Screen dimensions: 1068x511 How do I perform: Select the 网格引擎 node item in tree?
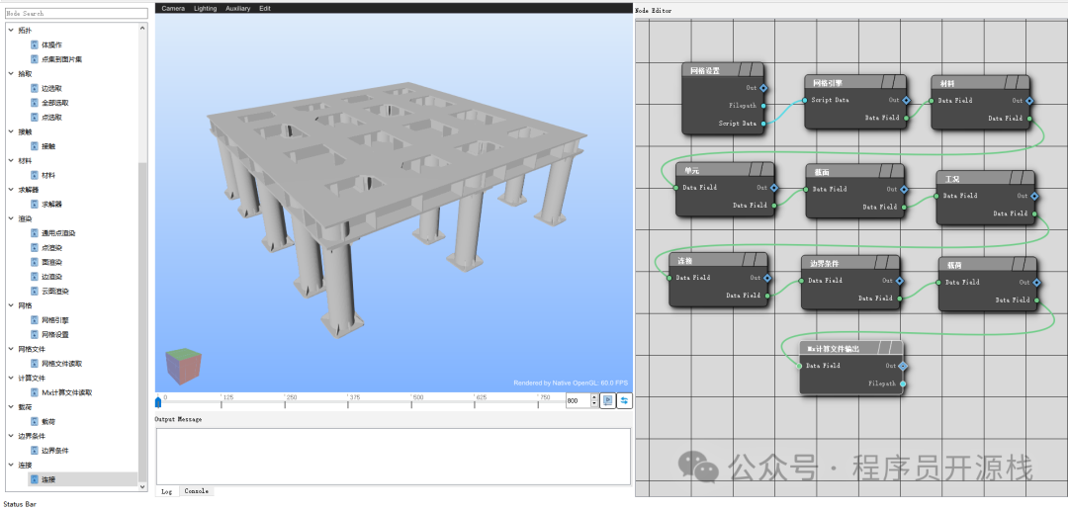(x=54, y=320)
